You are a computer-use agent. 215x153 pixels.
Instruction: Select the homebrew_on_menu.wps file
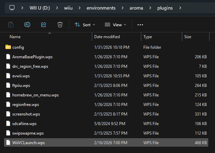pyautogui.click(x=35, y=95)
